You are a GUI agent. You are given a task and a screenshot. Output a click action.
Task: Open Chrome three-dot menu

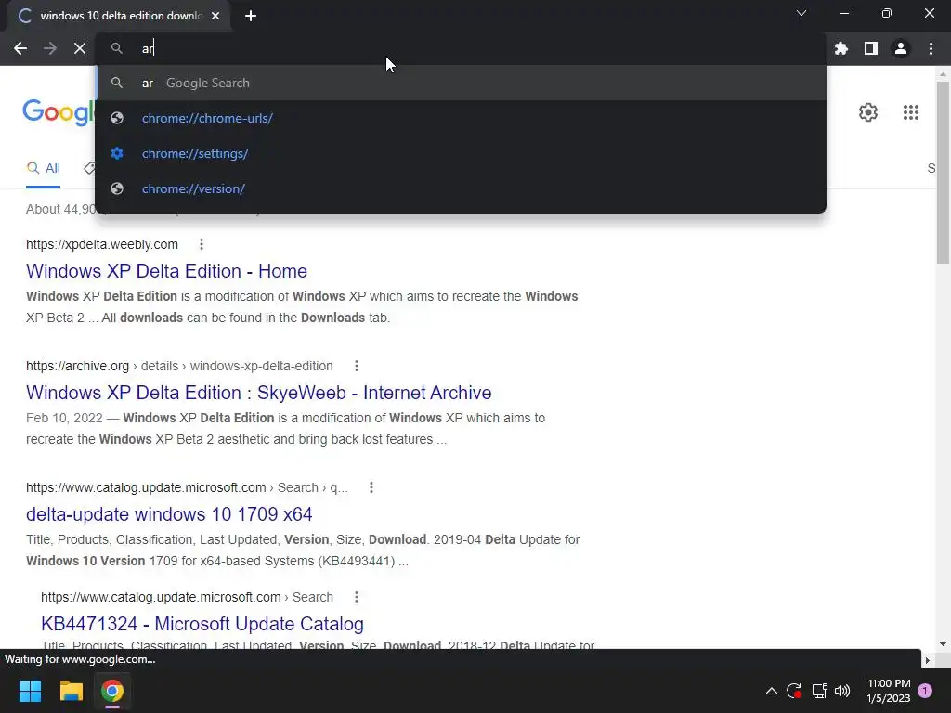point(931,48)
